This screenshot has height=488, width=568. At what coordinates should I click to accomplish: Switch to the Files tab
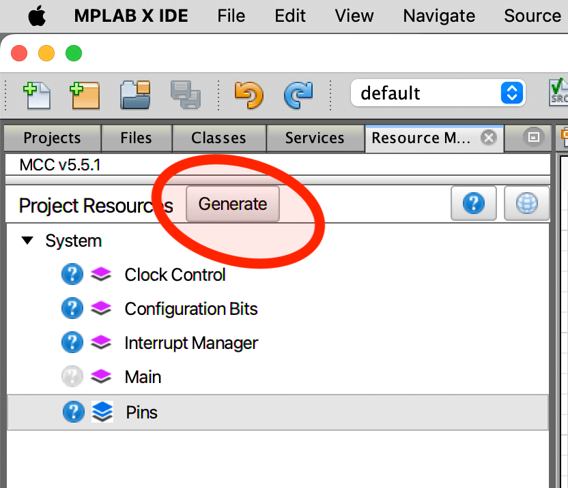point(137,138)
